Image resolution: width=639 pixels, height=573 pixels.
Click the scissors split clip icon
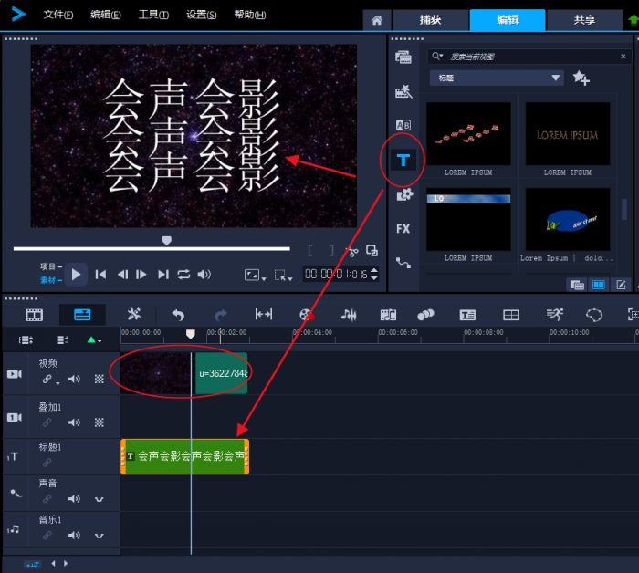pyautogui.click(x=351, y=250)
